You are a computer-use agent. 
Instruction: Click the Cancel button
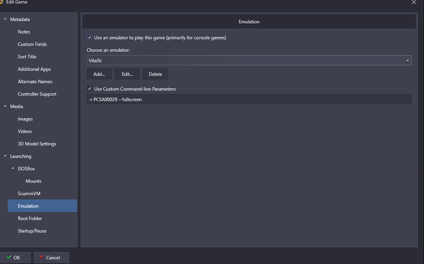(51, 257)
